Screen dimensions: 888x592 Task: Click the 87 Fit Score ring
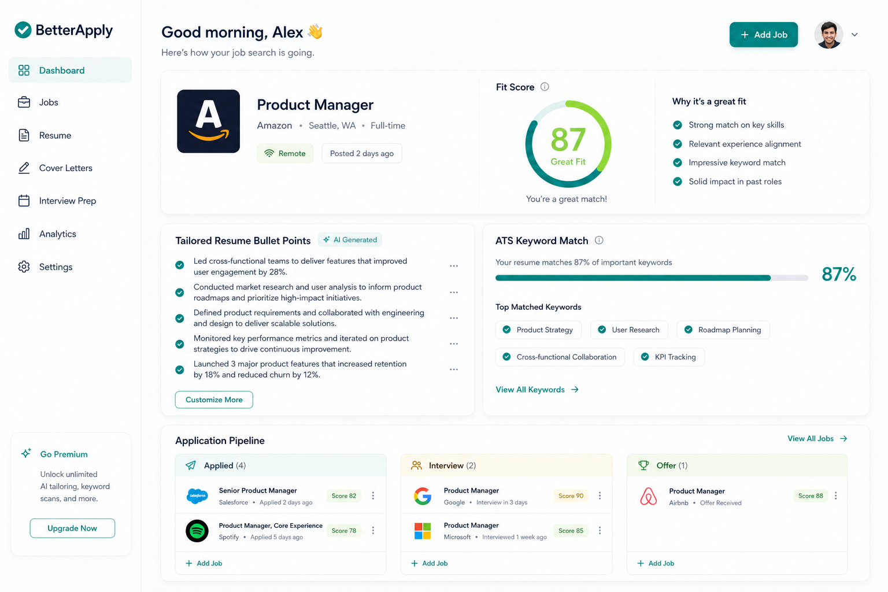(568, 144)
